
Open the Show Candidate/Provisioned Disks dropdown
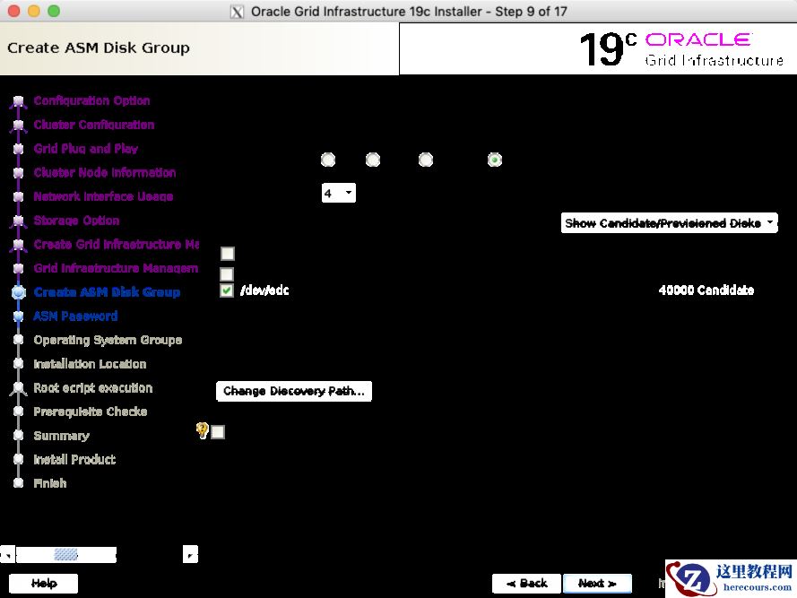(669, 222)
